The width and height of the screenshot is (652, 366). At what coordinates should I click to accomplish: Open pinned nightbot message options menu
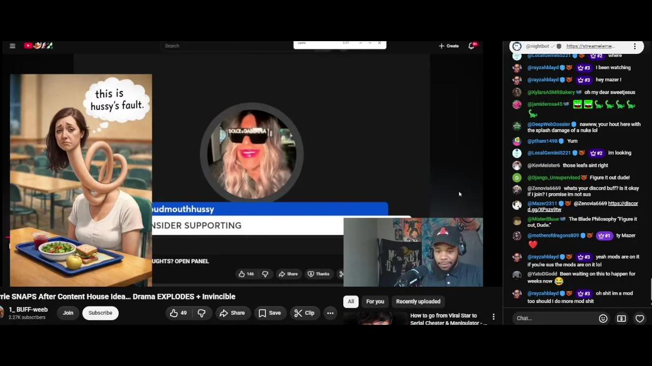[635, 46]
